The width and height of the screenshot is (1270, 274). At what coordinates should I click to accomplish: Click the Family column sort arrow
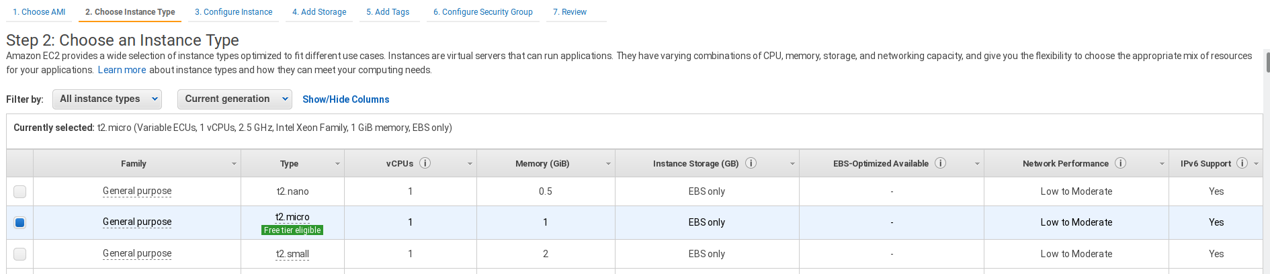point(234,164)
